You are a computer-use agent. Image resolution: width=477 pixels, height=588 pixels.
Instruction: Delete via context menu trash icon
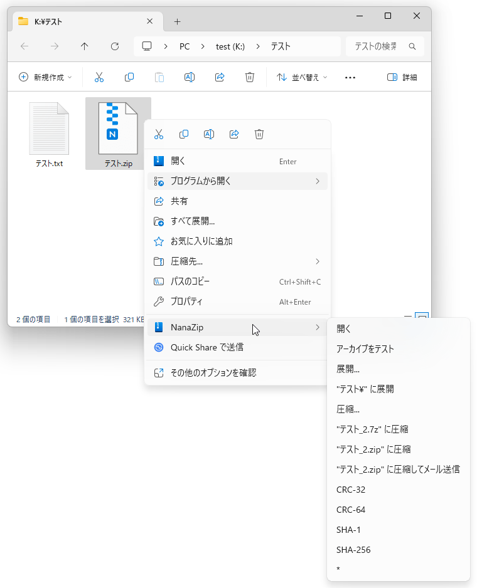coord(259,134)
